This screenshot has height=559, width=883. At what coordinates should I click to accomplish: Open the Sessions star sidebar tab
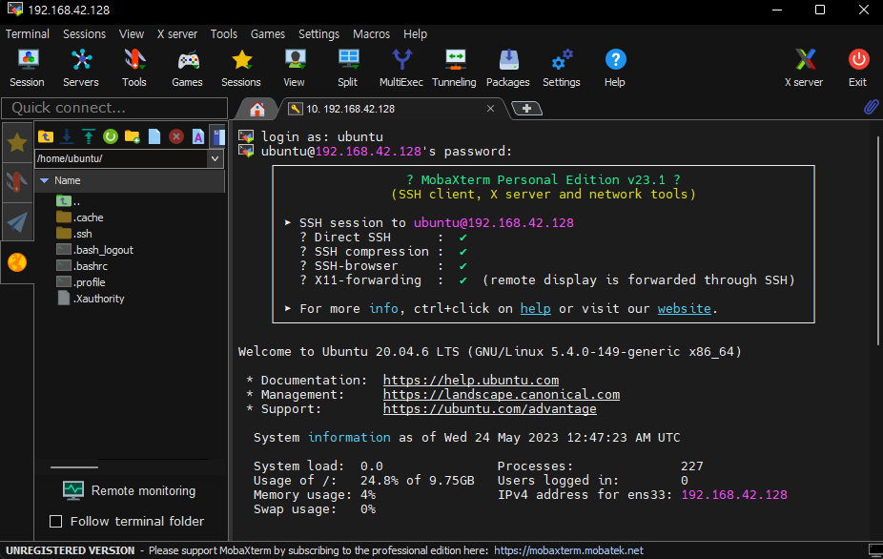coord(17,142)
